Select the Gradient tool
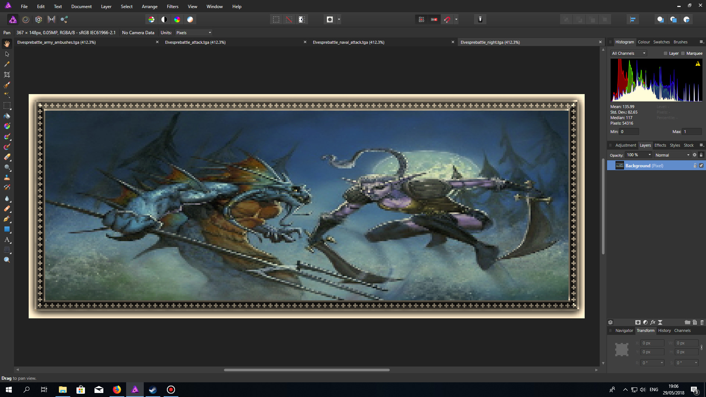The image size is (706, 397). [x=7, y=126]
